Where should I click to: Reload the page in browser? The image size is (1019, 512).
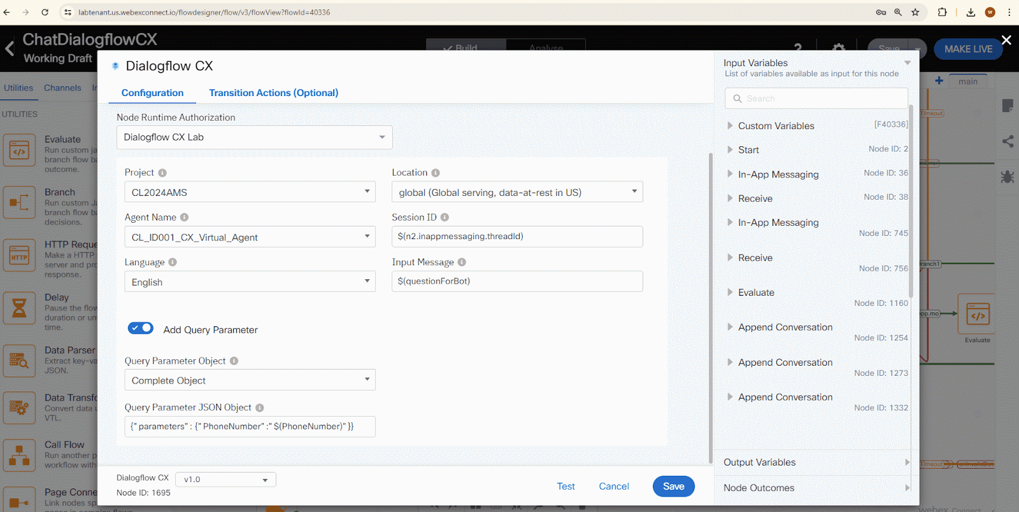[x=45, y=12]
